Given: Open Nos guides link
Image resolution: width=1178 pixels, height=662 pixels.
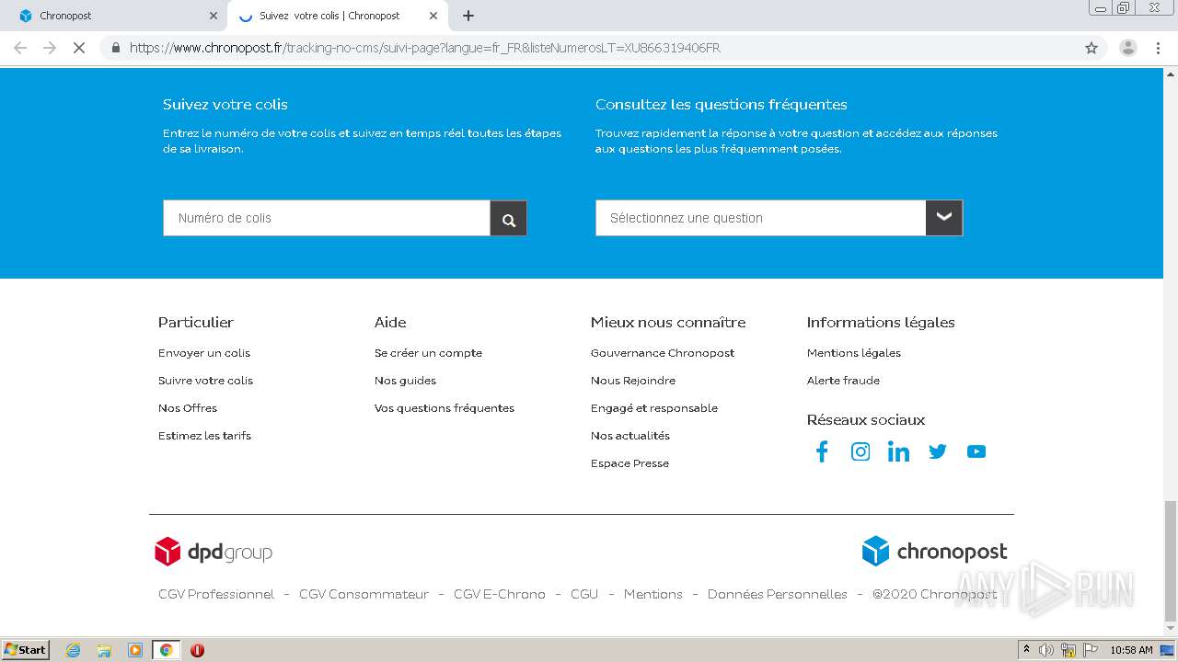Looking at the screenshot, I should 405,381.
